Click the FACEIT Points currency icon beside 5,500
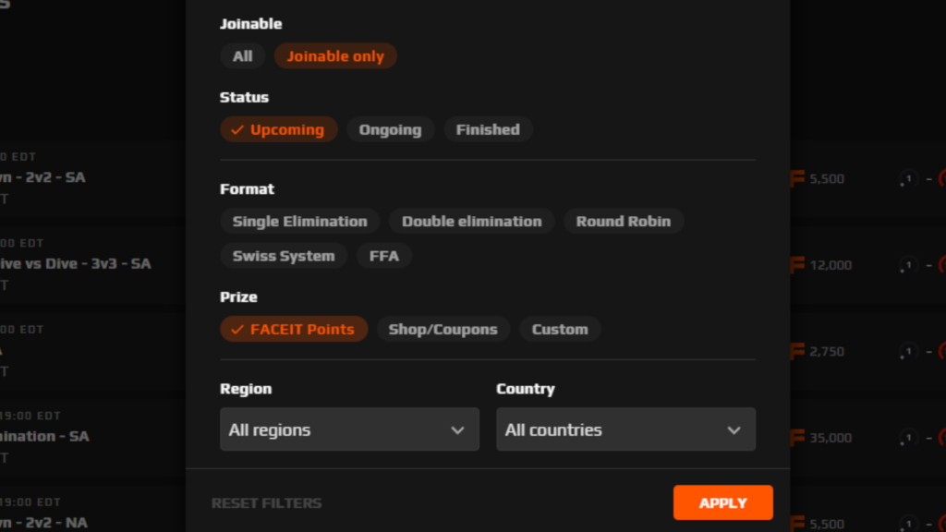 796,179
